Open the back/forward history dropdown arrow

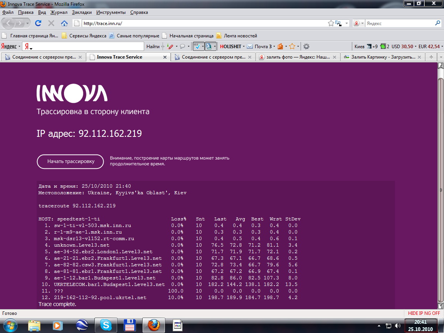coord(27,23)
